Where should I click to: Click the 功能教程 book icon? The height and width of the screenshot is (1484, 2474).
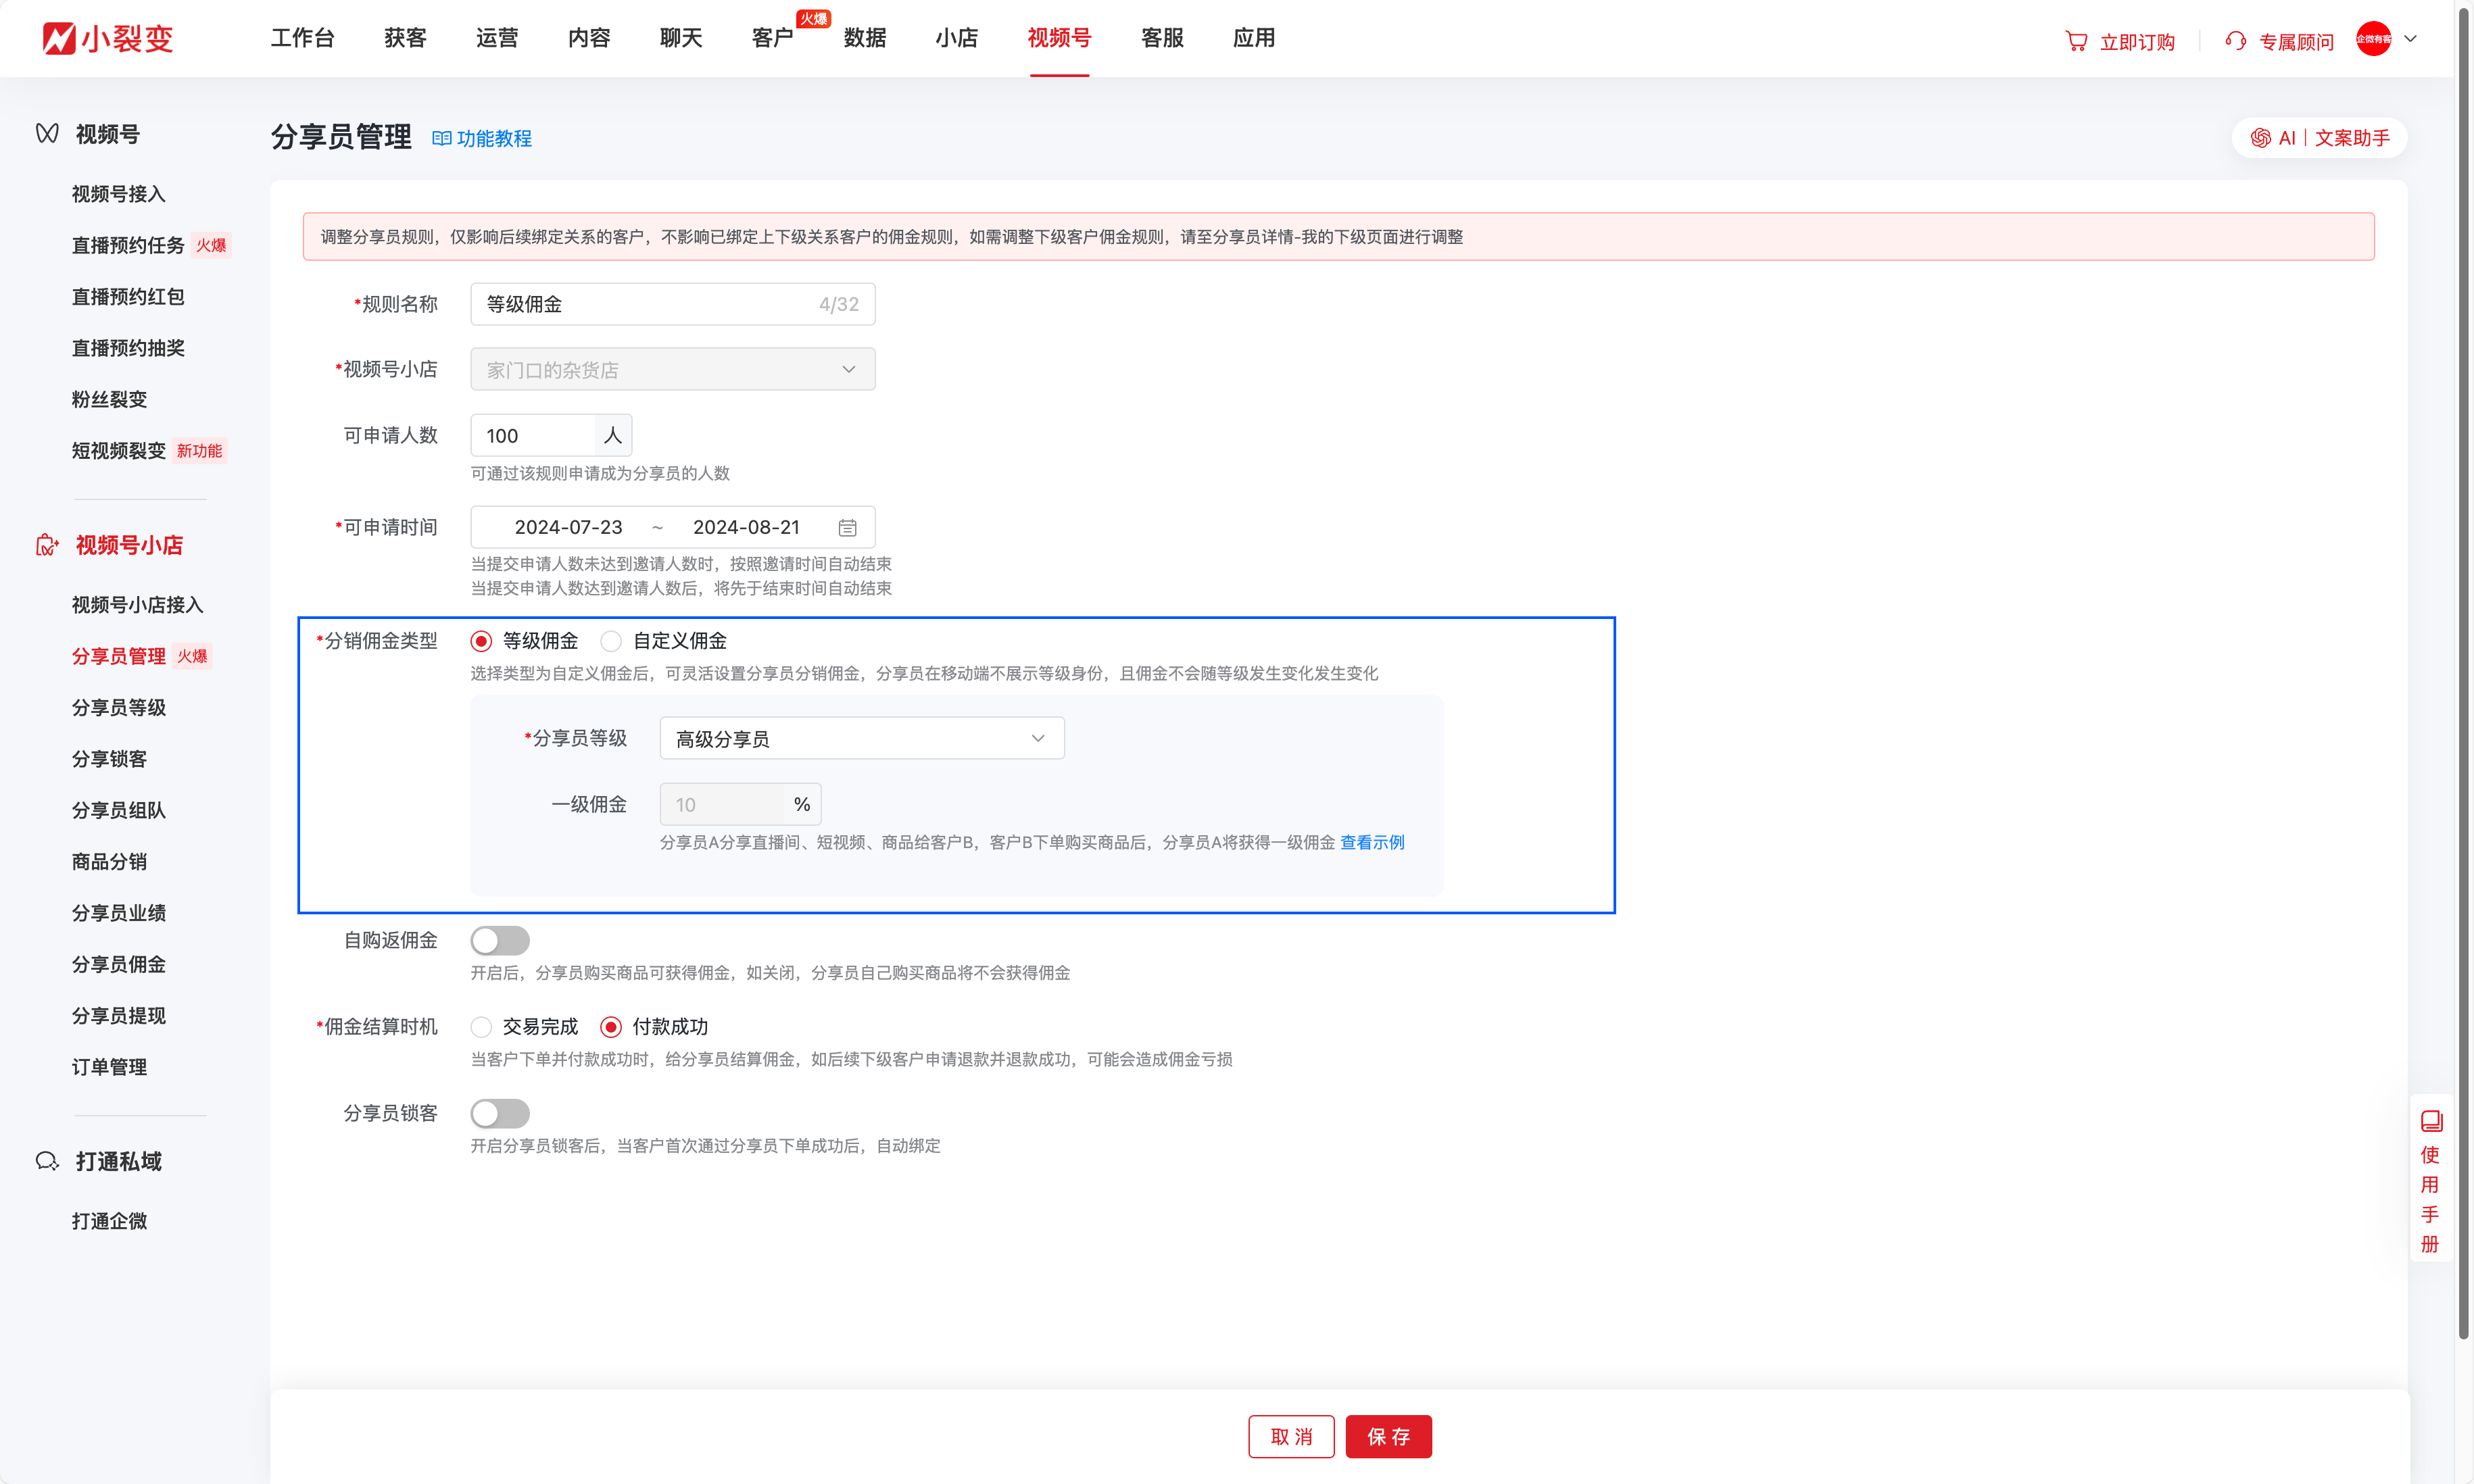[441, 138]
